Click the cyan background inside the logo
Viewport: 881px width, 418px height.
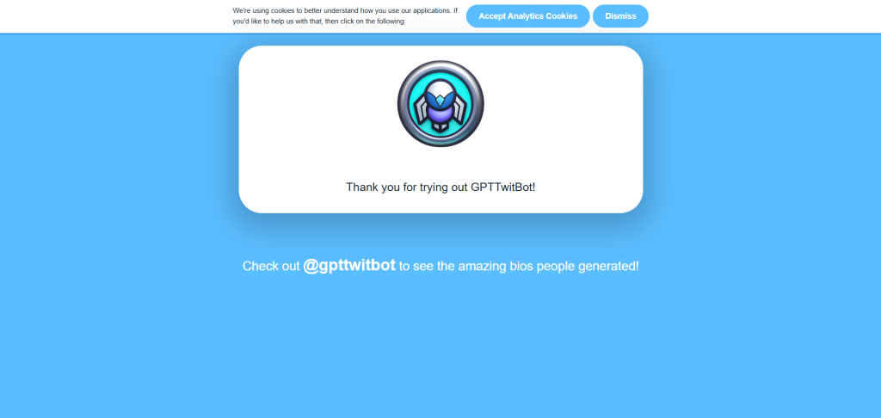(416, 90)
